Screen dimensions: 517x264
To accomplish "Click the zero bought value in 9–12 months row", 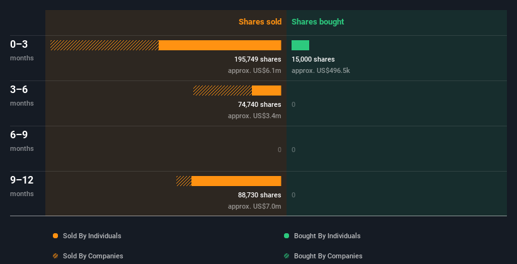I will [x=293, y=195].
